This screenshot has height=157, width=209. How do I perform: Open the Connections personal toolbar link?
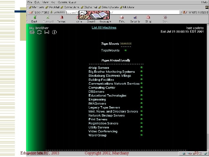coord(70,7)
